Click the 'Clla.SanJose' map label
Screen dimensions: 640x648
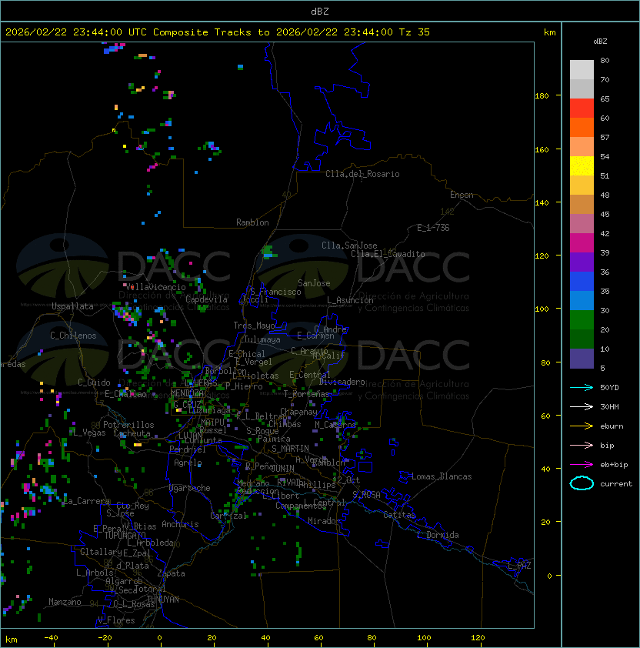tap(349, 246)
